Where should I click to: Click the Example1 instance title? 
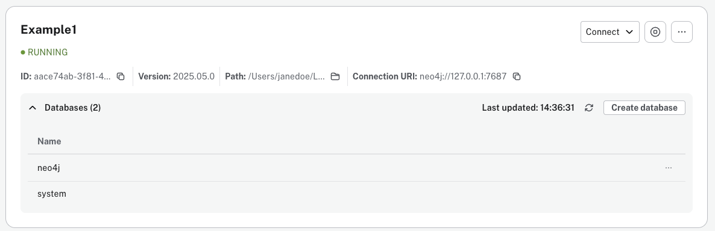coord(49,30)
